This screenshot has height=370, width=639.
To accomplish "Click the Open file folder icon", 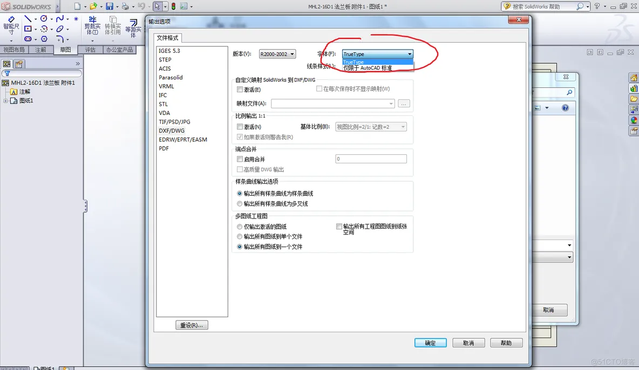I will 93,6.
